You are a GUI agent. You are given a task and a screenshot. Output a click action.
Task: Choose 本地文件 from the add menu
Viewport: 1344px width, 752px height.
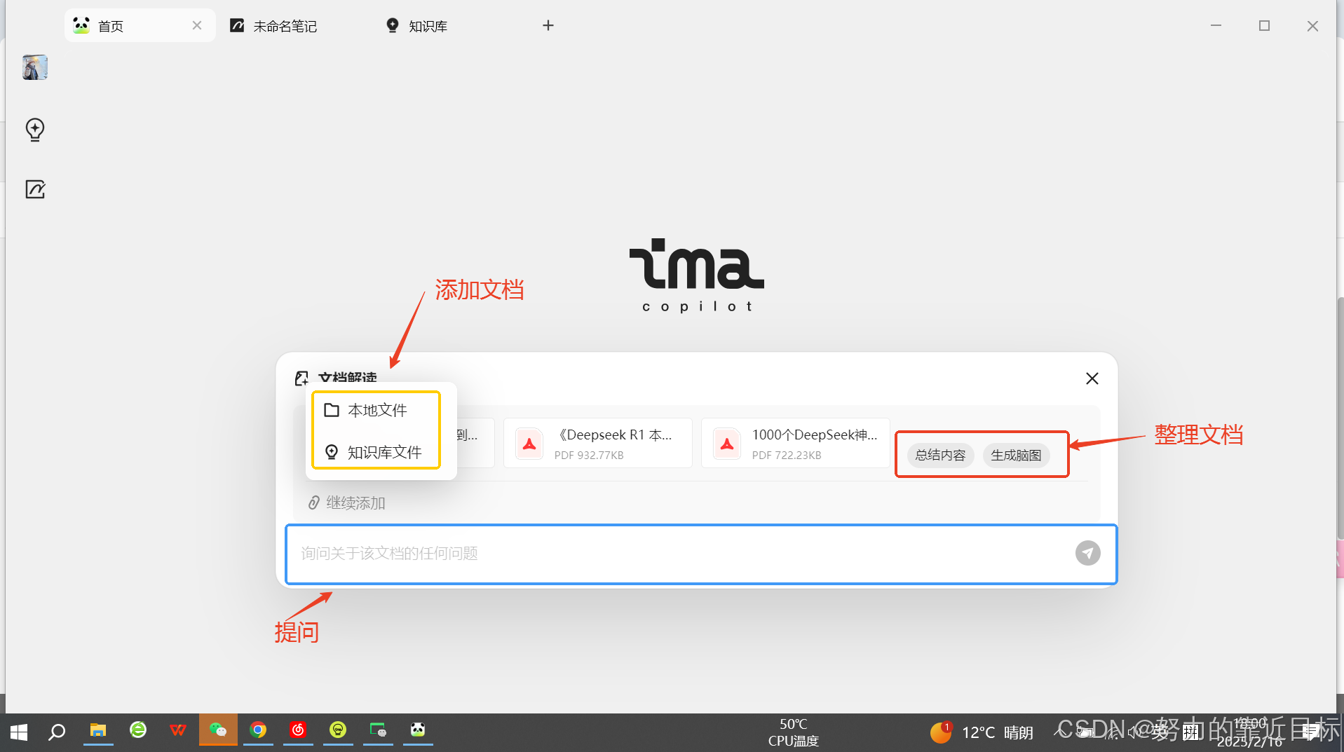376,410
